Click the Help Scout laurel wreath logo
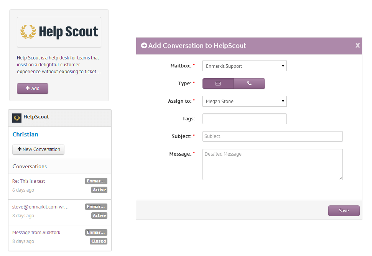 coord(27,31)
